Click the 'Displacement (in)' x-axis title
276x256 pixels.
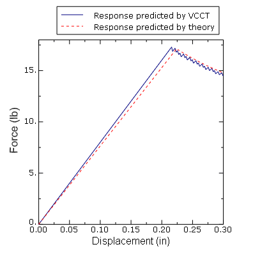[131, 241]
